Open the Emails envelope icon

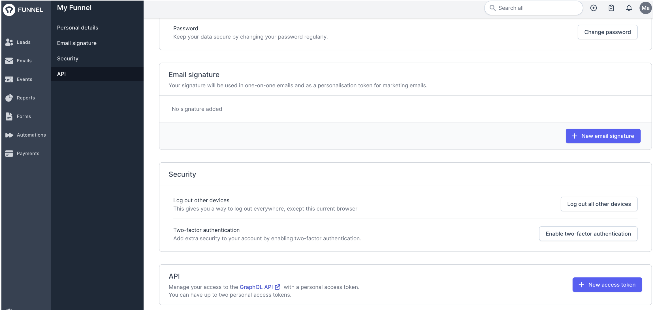click(9, 61)
